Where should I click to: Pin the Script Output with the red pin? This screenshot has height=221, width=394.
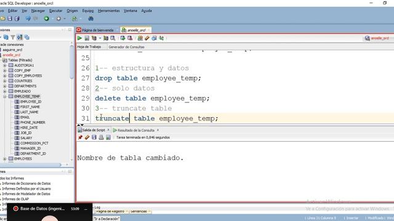[x=80, y=138]
